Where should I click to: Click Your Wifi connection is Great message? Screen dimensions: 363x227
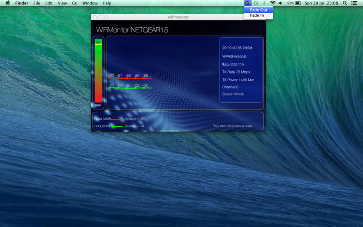click(232, 126)
